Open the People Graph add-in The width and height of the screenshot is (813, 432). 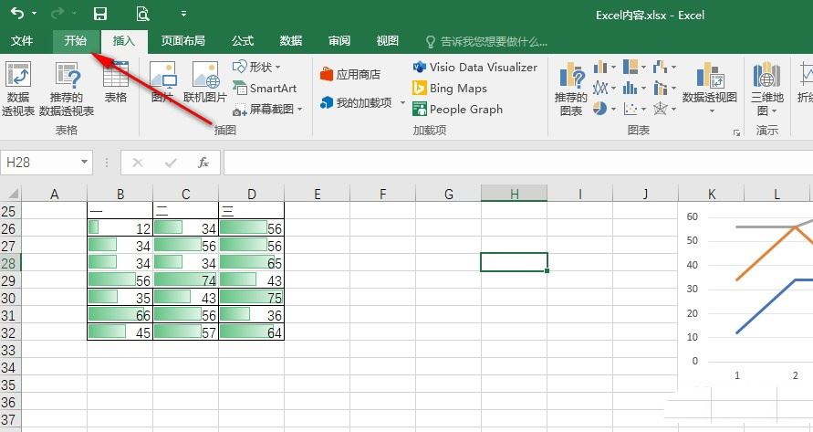click(457, 109)
